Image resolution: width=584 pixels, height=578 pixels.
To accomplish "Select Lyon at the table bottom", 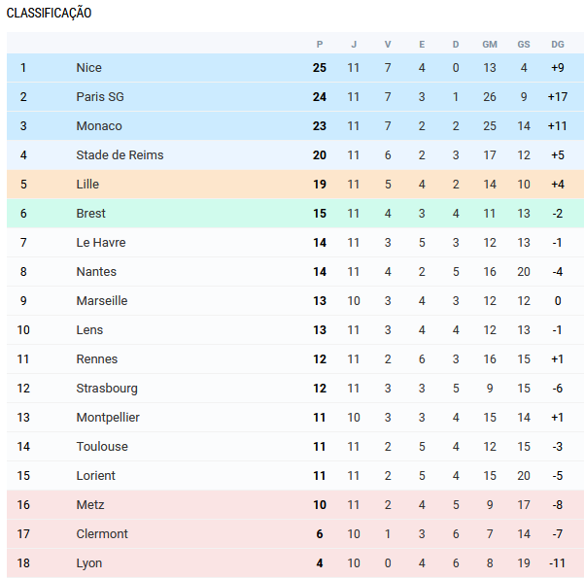I will (x=89, y=563).
